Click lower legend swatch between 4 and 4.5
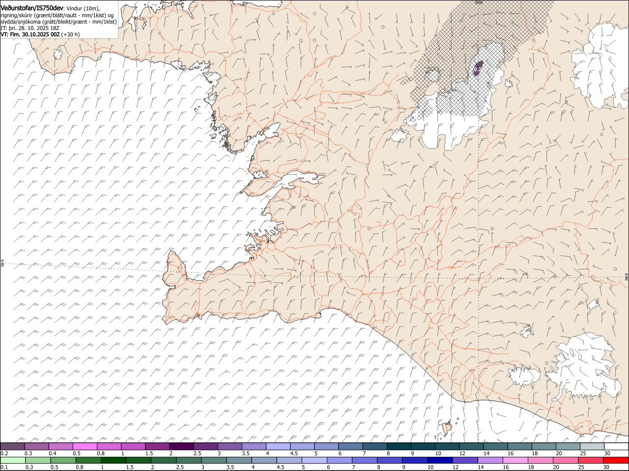Viewport: 629px width, 471px height. click(263, 460)
